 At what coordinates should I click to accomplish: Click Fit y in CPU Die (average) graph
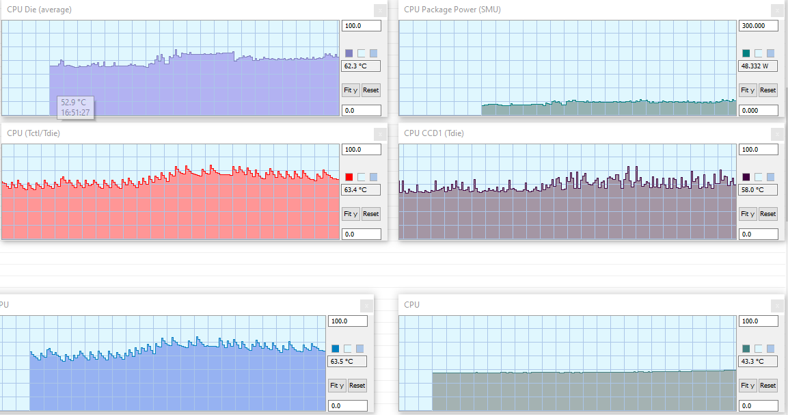click(351, 90)
